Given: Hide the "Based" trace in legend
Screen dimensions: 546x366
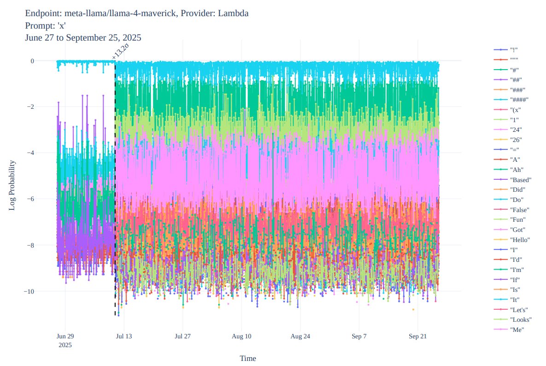Looking at the screenshot, I should click(x=512, y=180).
